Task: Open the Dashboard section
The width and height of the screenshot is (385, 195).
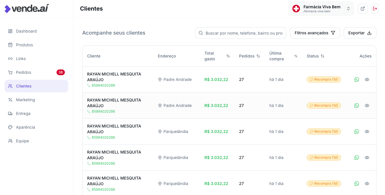Action: click(26, 31)
